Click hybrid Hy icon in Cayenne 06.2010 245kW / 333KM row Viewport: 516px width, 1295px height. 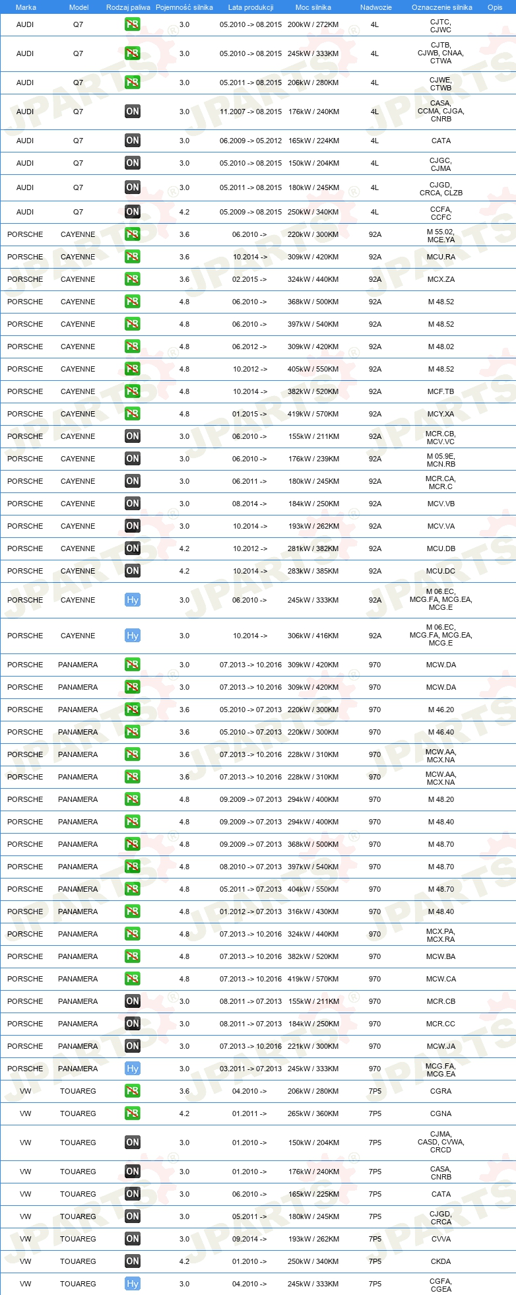tap(133, 600)
